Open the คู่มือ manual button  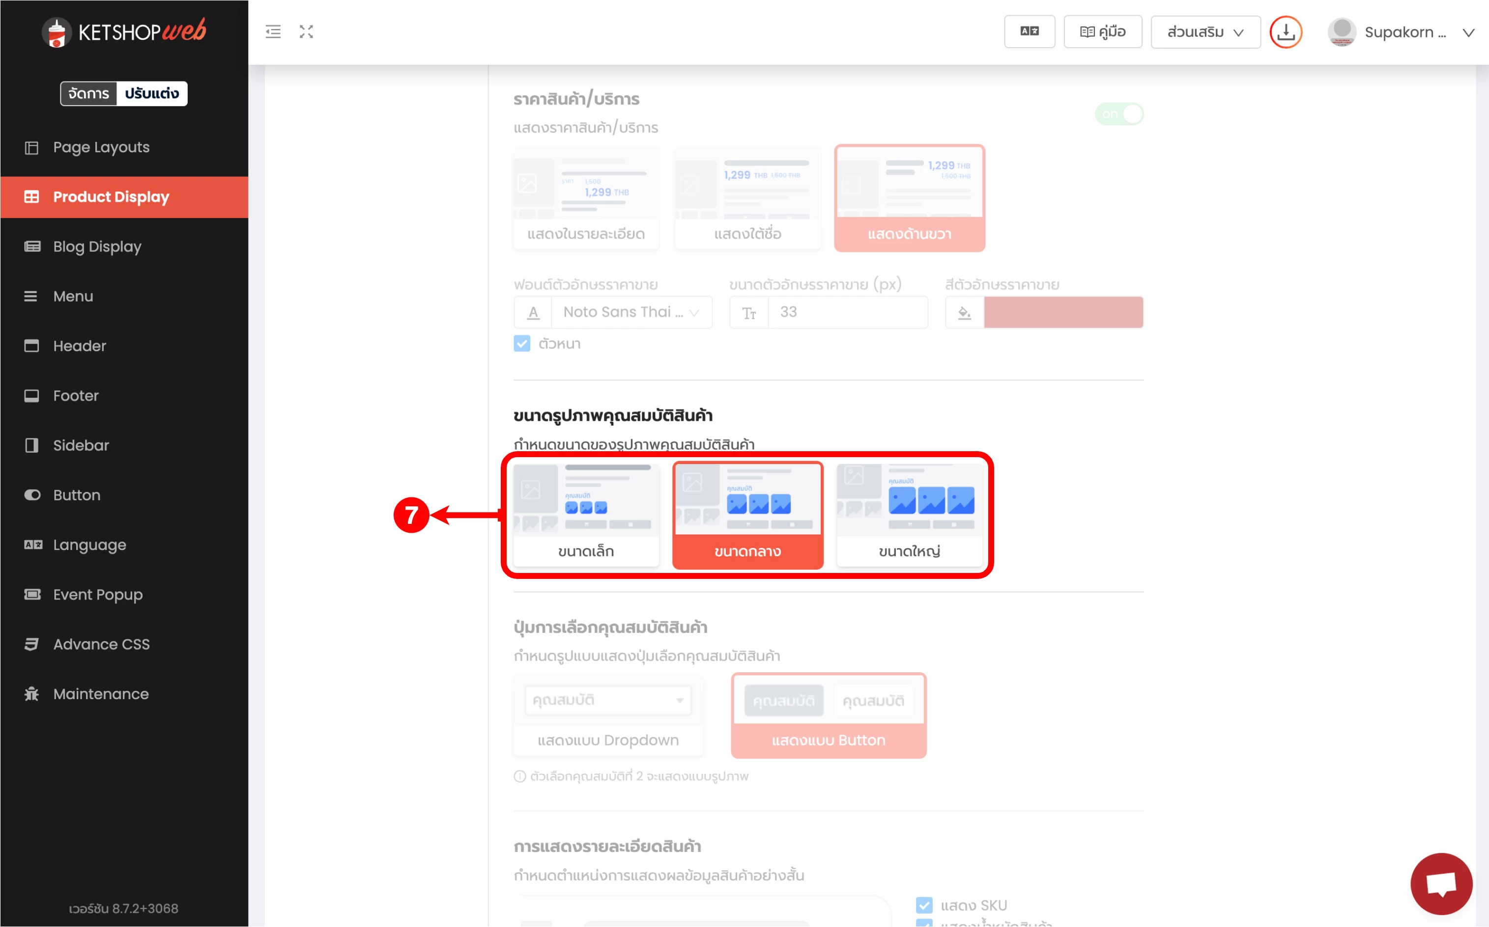[1102, 32]
